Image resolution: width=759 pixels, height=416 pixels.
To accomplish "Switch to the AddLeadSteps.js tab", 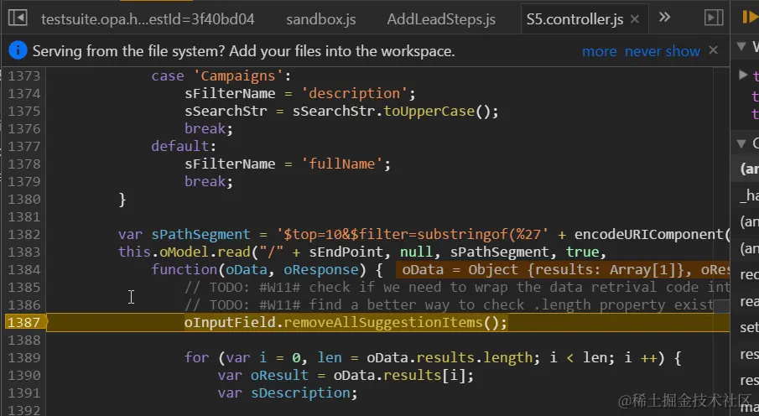I will click(441, 19).
